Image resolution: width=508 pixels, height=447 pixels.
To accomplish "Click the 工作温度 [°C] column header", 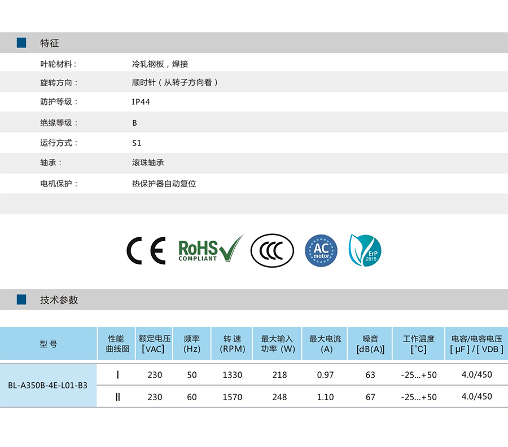I will (419, 344).
